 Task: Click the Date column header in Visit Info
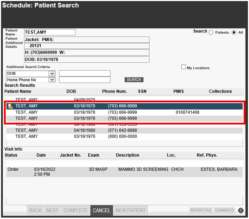point(41,155)
